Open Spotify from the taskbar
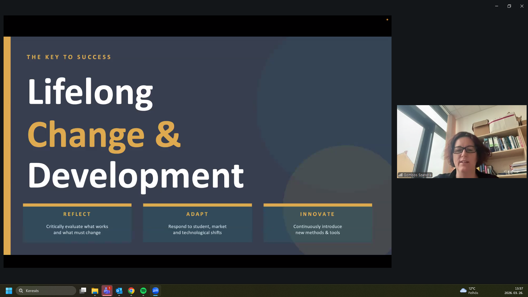The height and width of the screenshot is (297, 528). 143,291
